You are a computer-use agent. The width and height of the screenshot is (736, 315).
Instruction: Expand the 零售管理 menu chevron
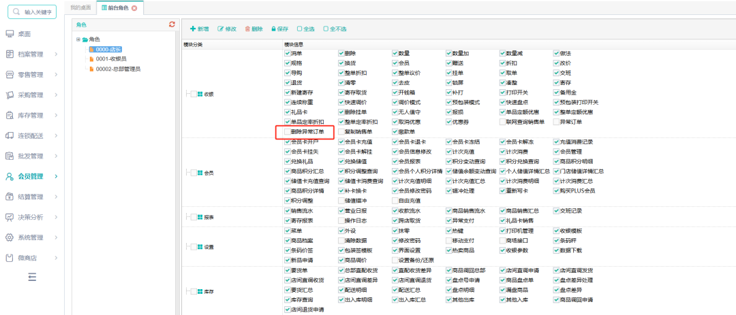point(56,75)
